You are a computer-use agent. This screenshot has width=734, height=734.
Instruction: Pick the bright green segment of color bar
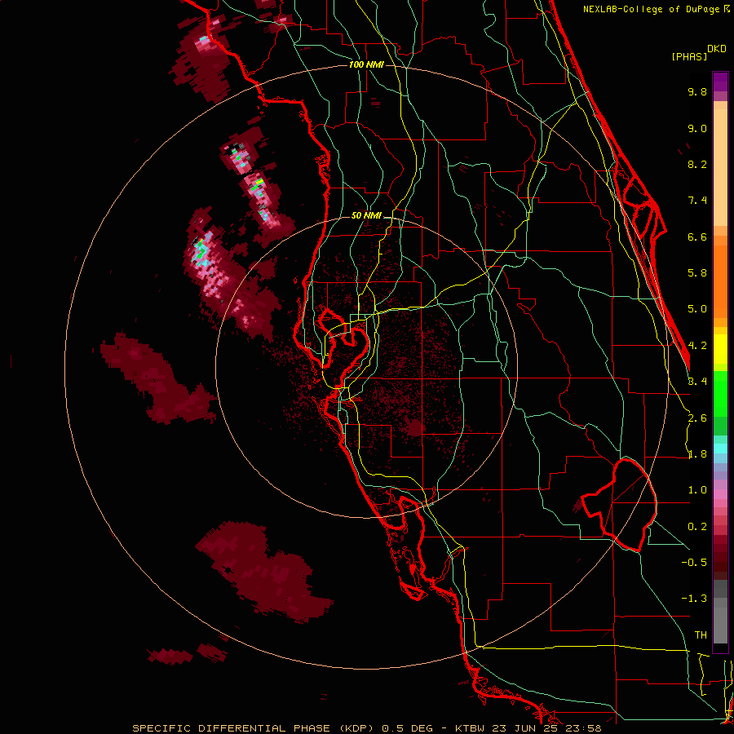(720, 394)
